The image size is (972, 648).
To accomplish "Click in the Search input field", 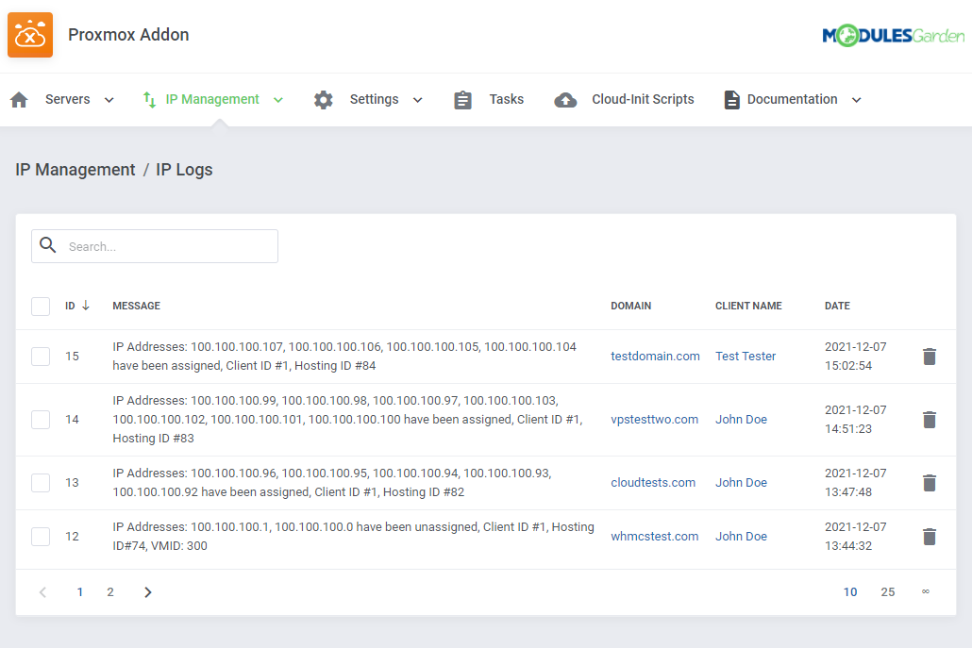I will pos(155,246).
